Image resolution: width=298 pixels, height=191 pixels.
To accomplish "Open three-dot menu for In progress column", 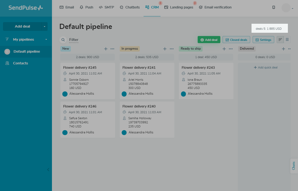I will pyautogui.click(x=172, y=49).
